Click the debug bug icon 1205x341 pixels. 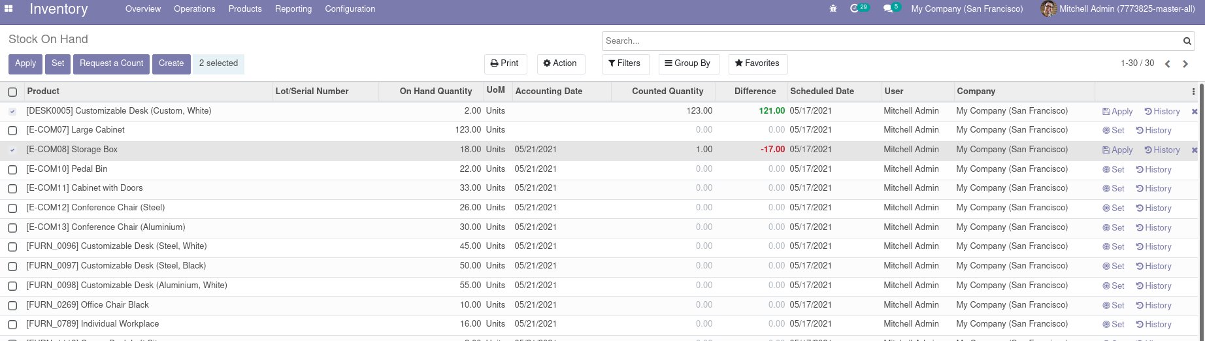[833, 9]
